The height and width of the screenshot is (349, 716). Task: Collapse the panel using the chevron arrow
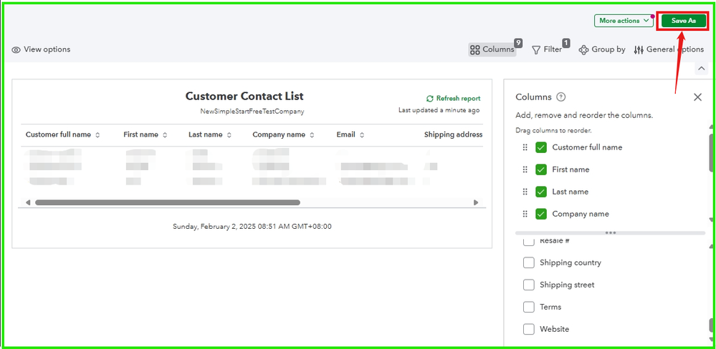pyautogui.click(x=701, y=68)
